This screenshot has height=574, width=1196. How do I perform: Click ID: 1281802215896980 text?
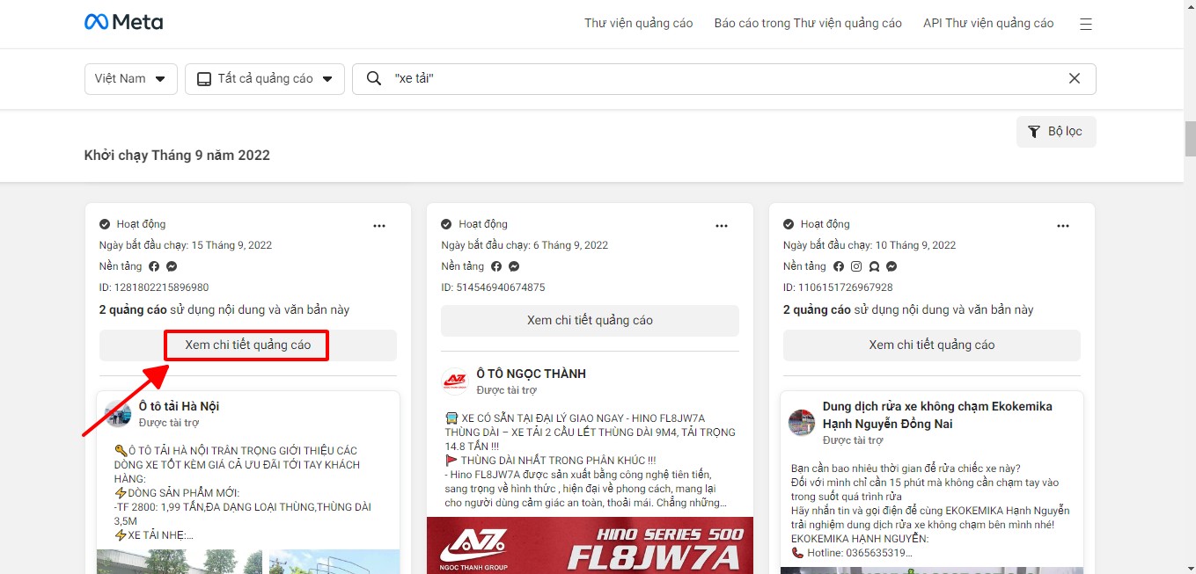pos(154,287)
